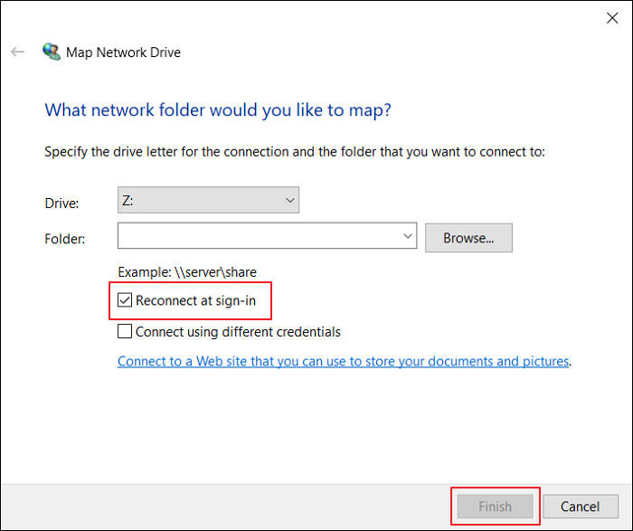Click the Map Network Drive globe icon
633x531 pixels.
[52, 52]
